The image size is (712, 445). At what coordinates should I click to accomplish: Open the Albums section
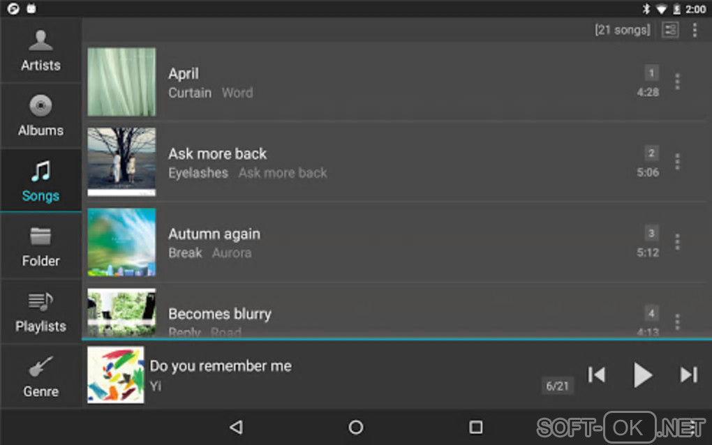(x=41, y=116)
